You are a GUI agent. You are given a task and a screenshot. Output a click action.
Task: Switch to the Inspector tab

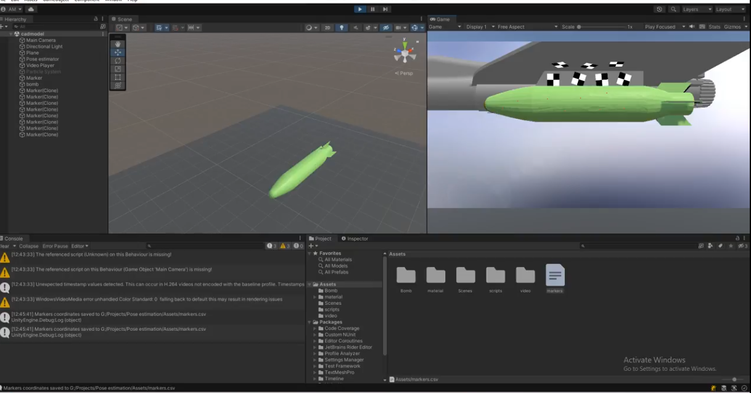click(x=355, y=239)
